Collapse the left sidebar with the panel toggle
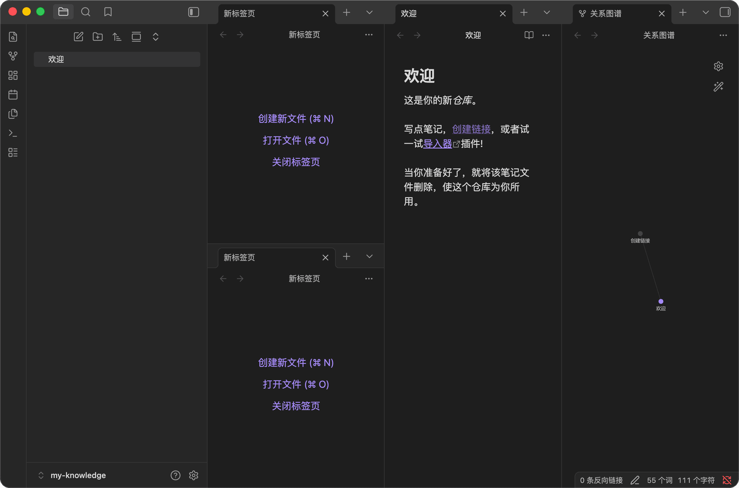Image resolution: width=739 pixels, height=488 pixels. click(193, 12)
